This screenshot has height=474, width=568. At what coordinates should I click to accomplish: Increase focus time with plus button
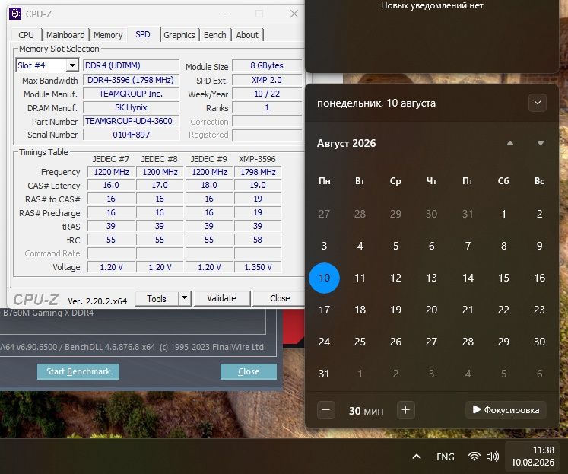(406, 410)
